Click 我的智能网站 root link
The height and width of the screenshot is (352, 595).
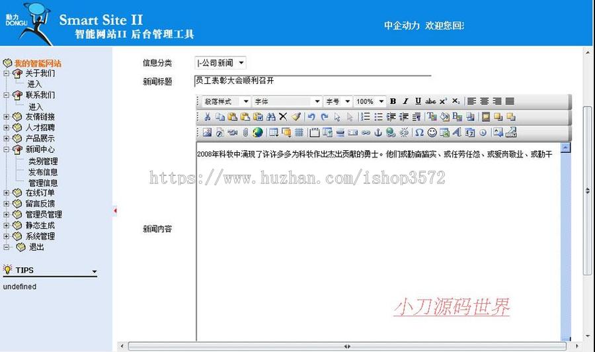(x=38, y=63)
